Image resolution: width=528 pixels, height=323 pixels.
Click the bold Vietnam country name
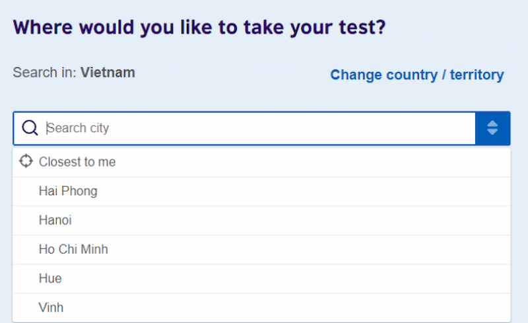tap(108, 73)
